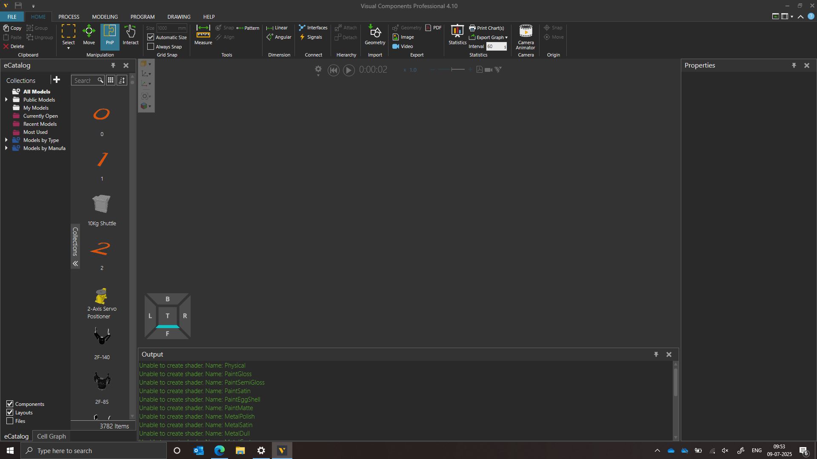Choose the Interact tool
The image size is (817, 459).
pos(131,35)
